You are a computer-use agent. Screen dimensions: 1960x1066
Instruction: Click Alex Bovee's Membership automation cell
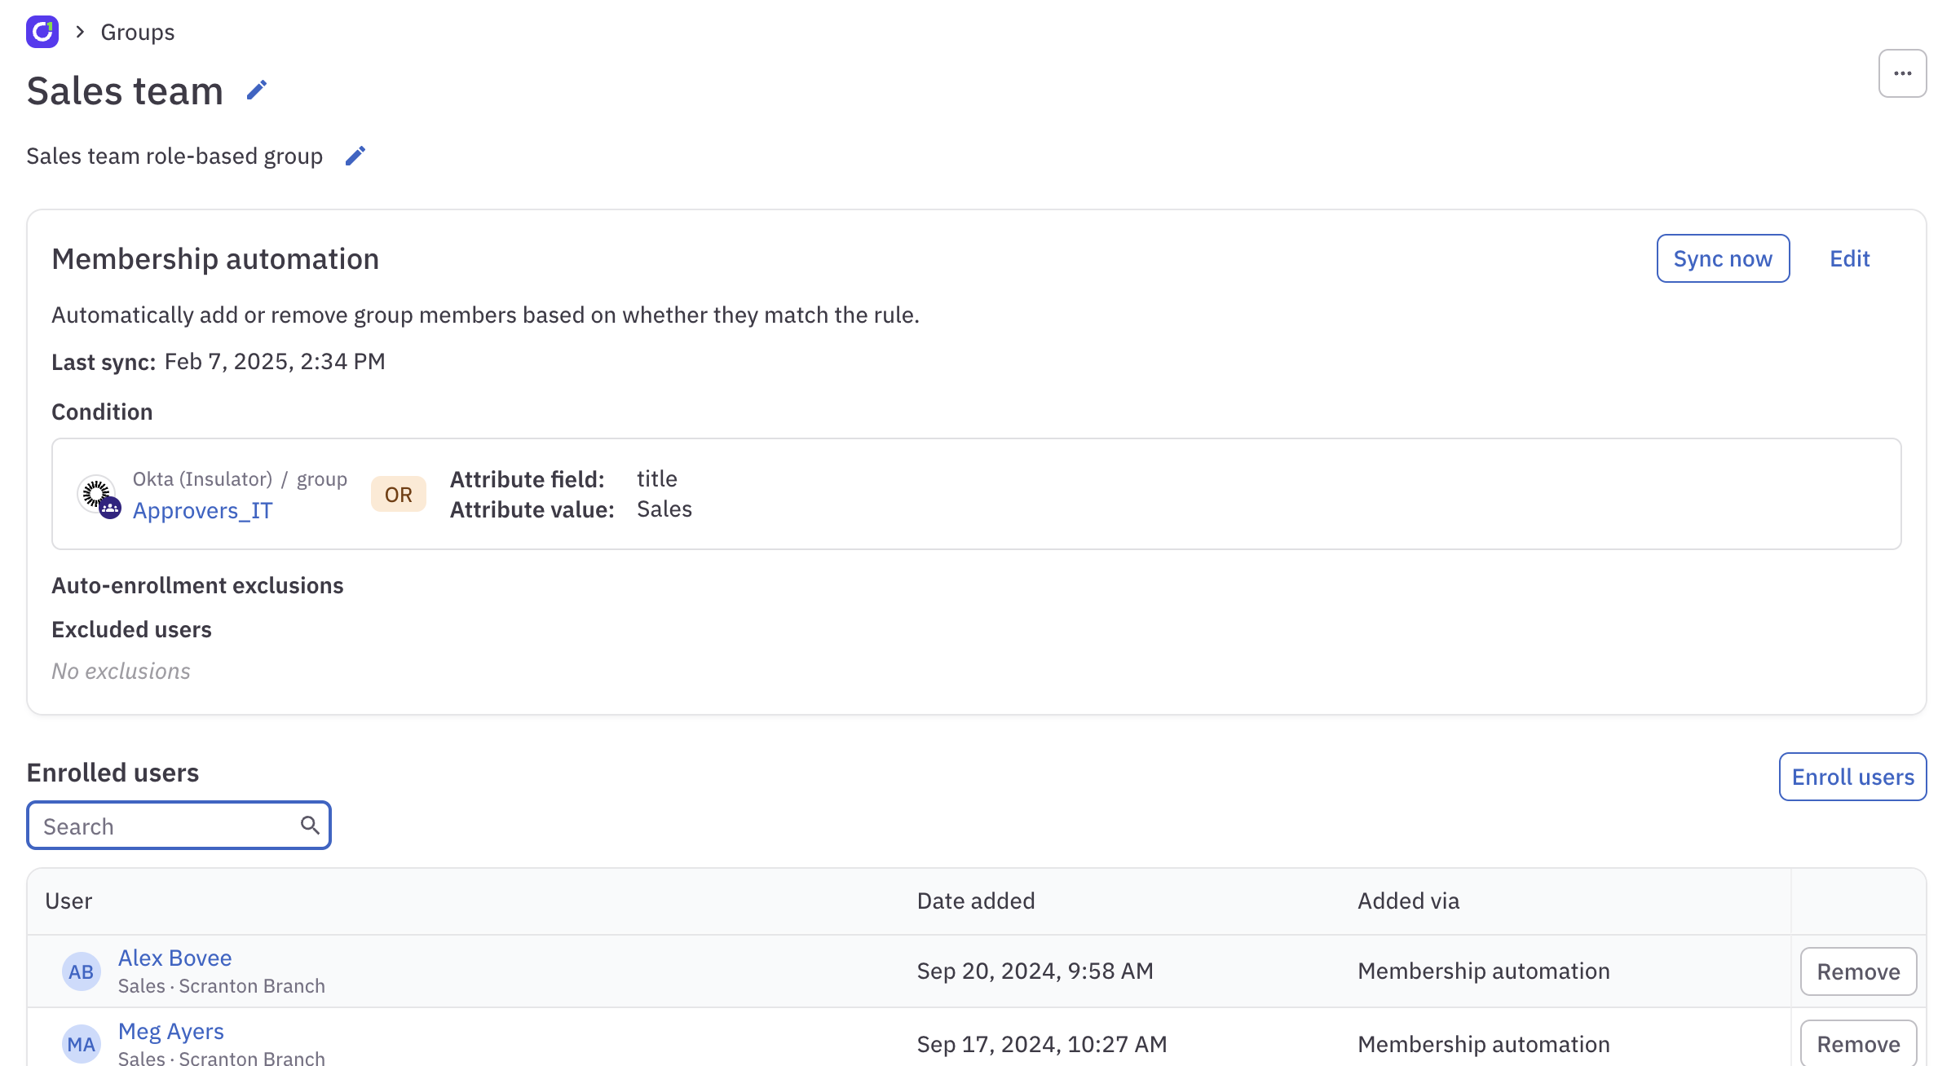tap(1483, 971)
